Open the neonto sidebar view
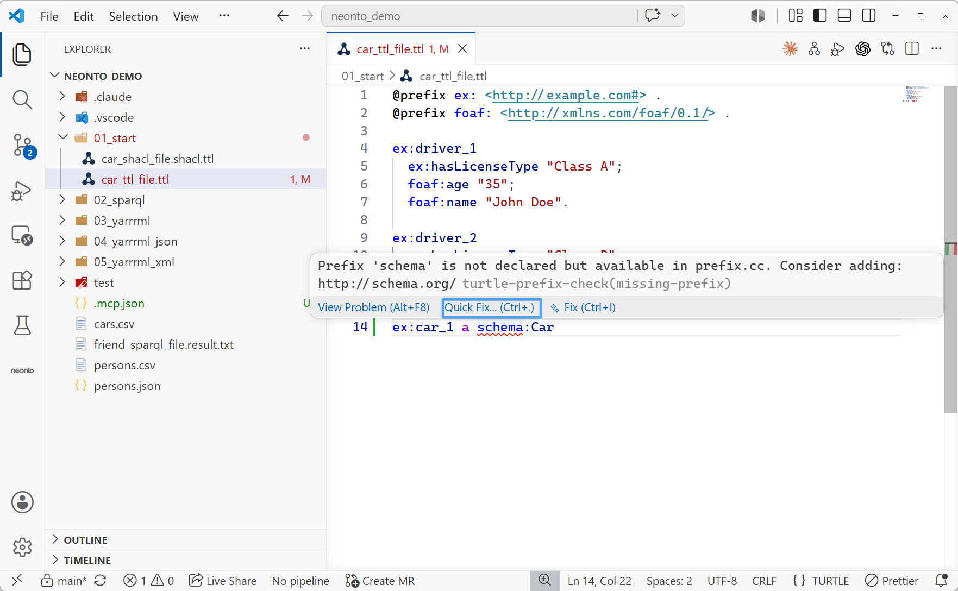 pos(22,370)
